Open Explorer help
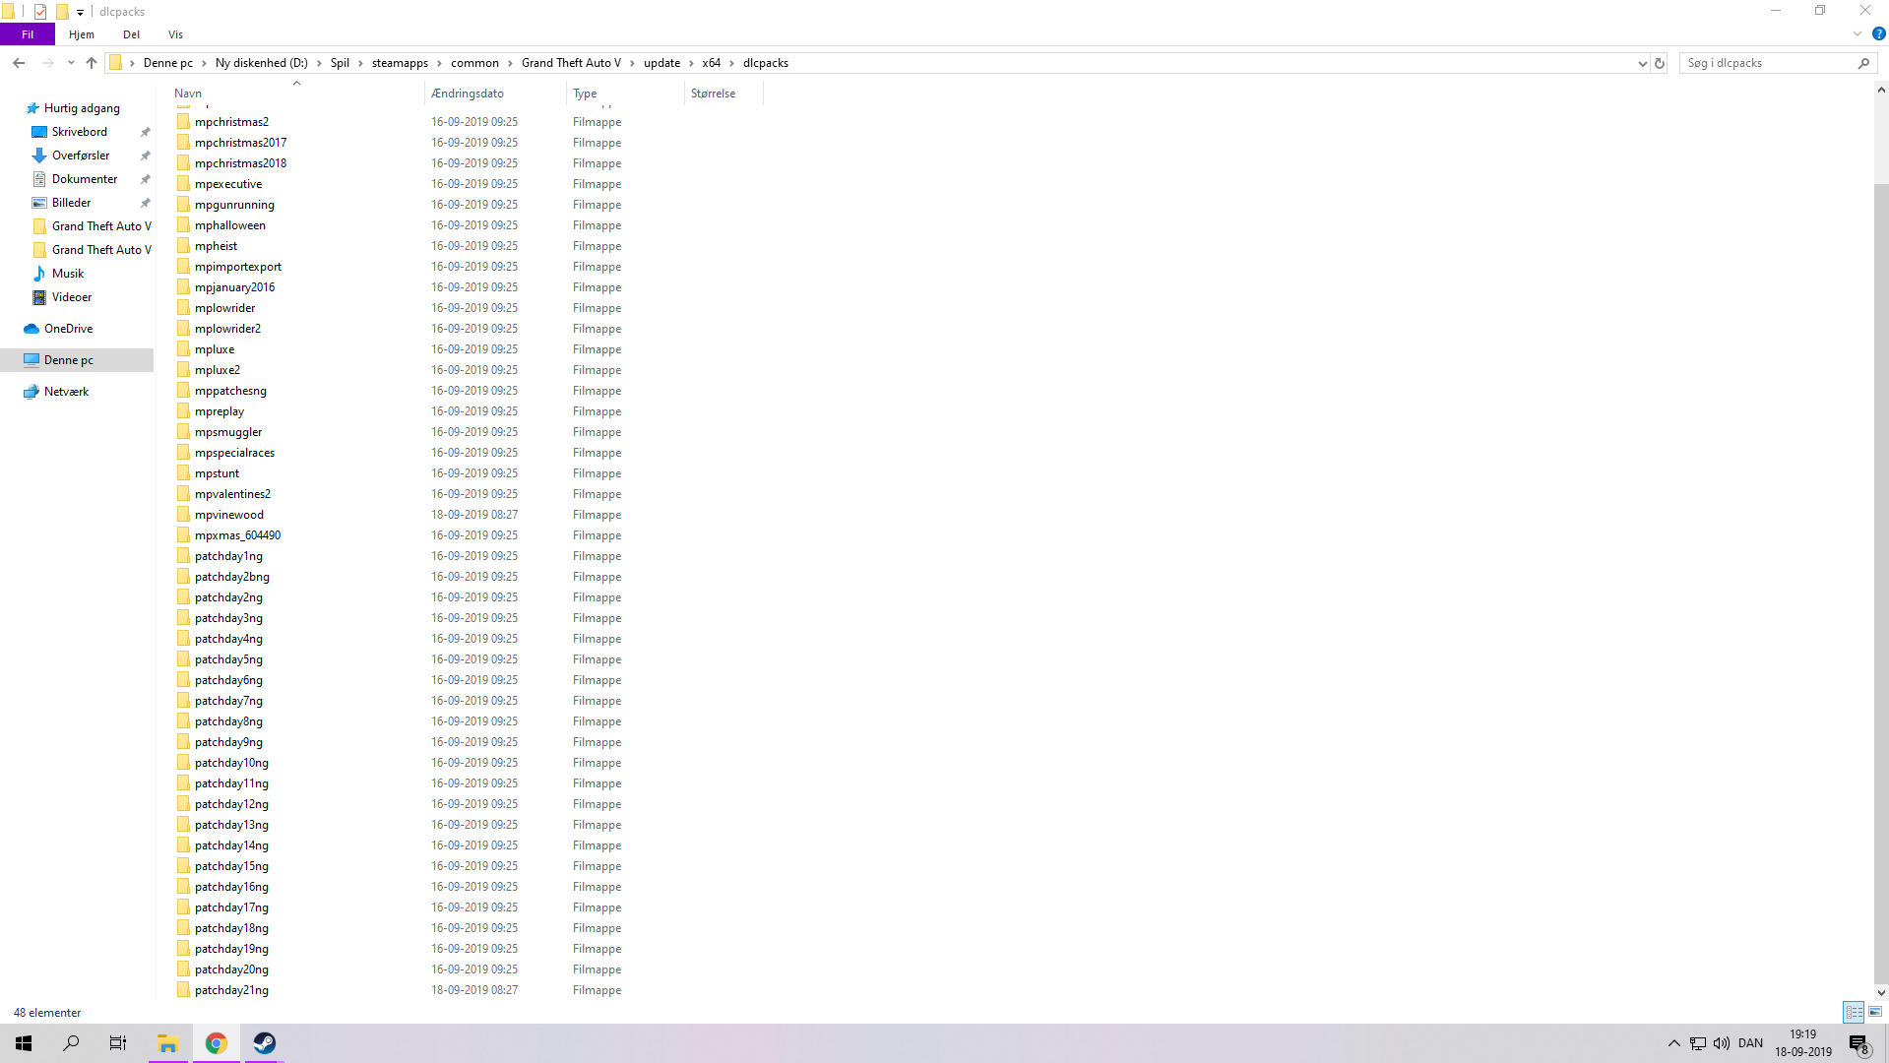The image size is (1889, 1063). pos(1878,33)
